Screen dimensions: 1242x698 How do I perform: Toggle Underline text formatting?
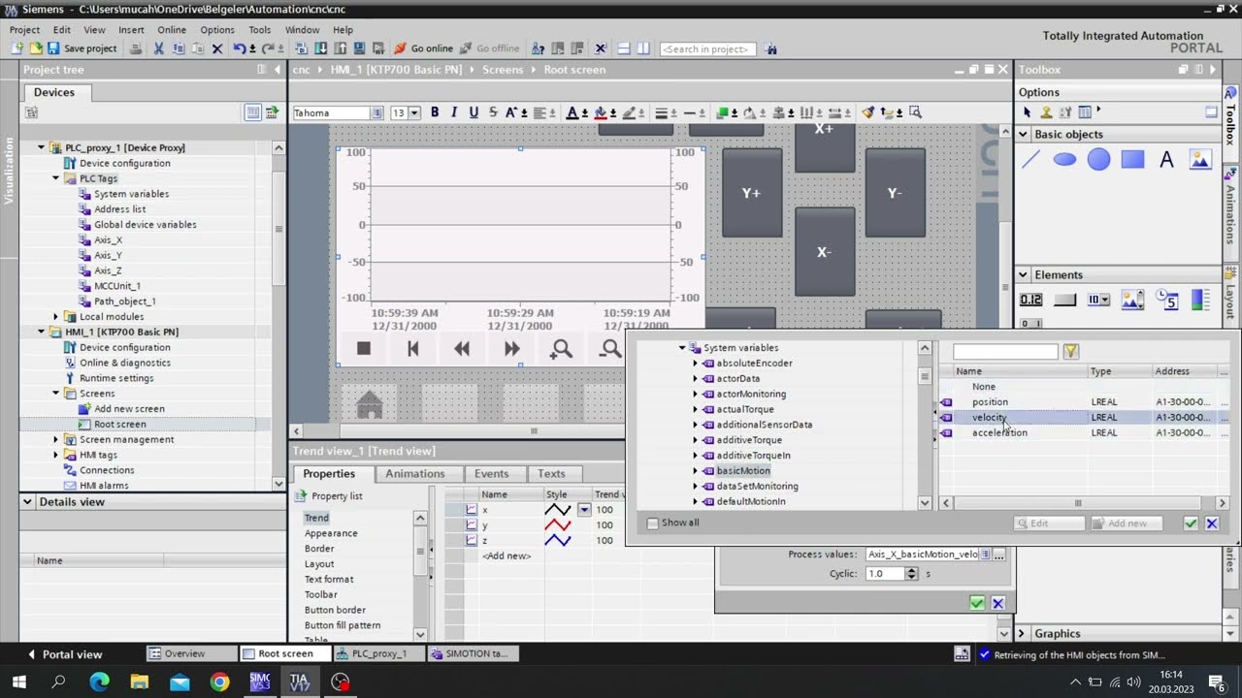[474, 112]
